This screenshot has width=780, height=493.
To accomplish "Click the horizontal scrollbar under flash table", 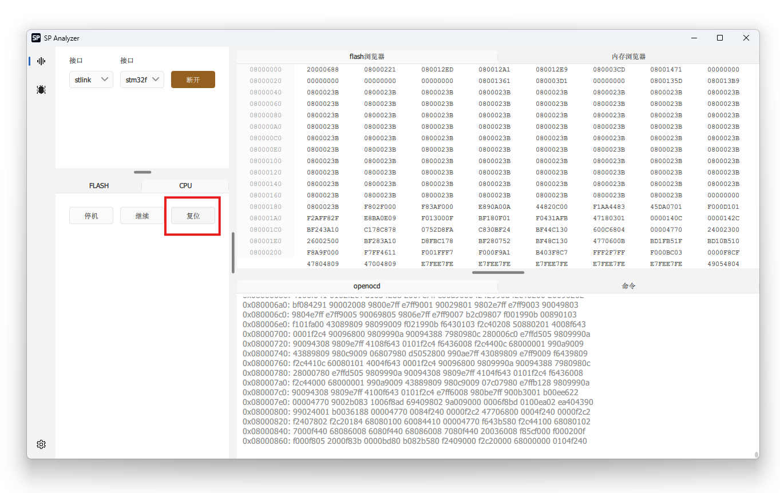I will click(498, 273).
